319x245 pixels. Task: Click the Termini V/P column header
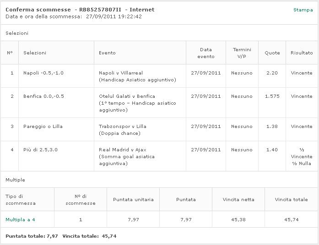242,53
